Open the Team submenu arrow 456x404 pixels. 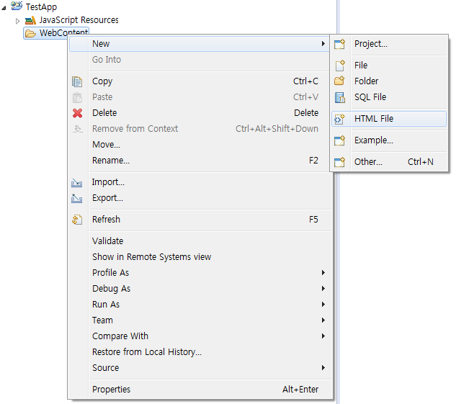tap(323, 320)
